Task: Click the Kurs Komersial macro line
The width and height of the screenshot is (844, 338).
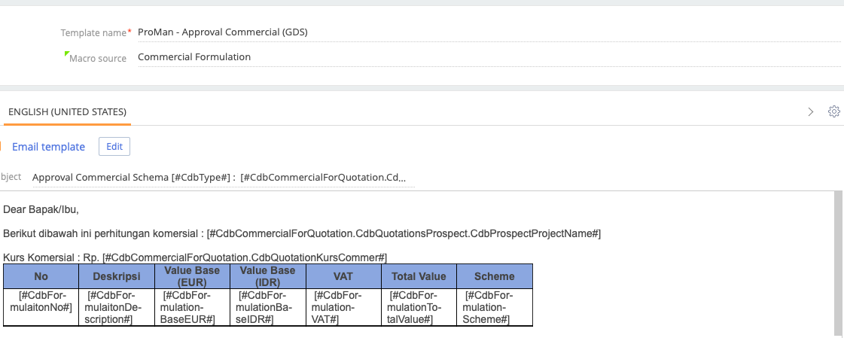Action: [x=195, y=257]
